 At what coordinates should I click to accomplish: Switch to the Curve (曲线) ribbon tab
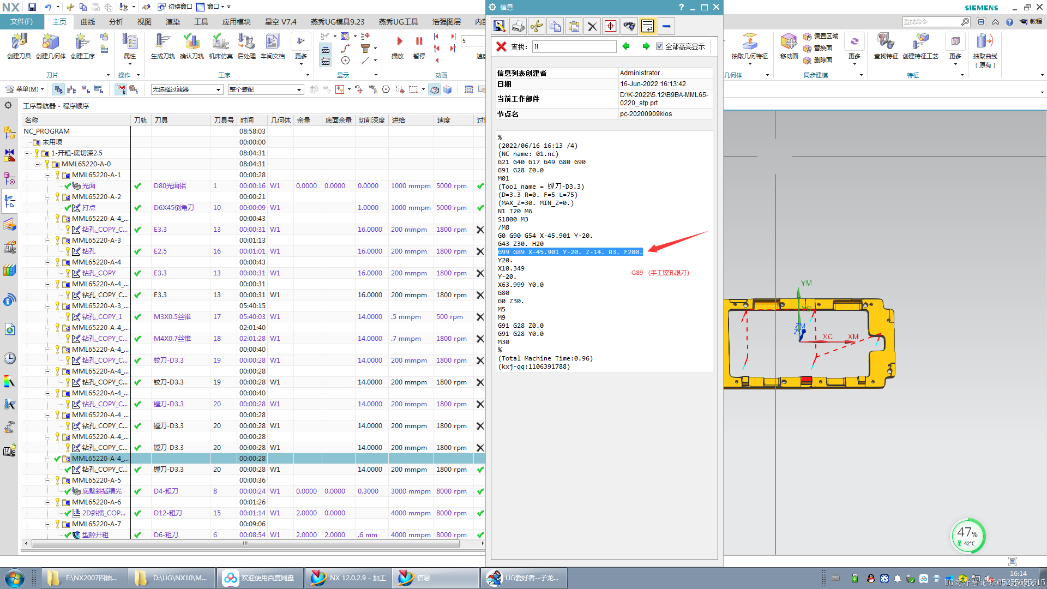88,22
